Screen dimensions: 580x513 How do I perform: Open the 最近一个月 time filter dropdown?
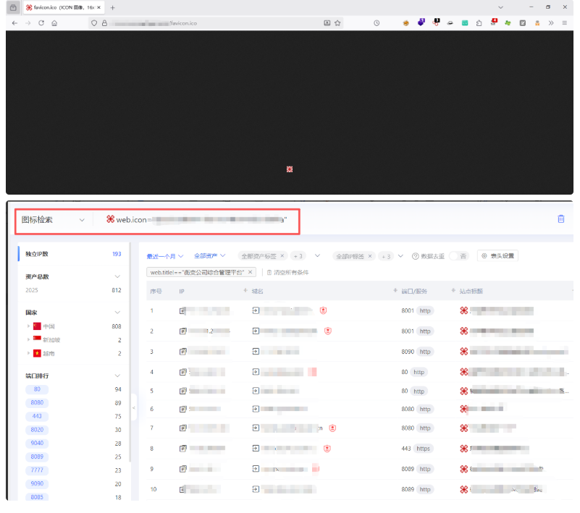click(163, 255)
